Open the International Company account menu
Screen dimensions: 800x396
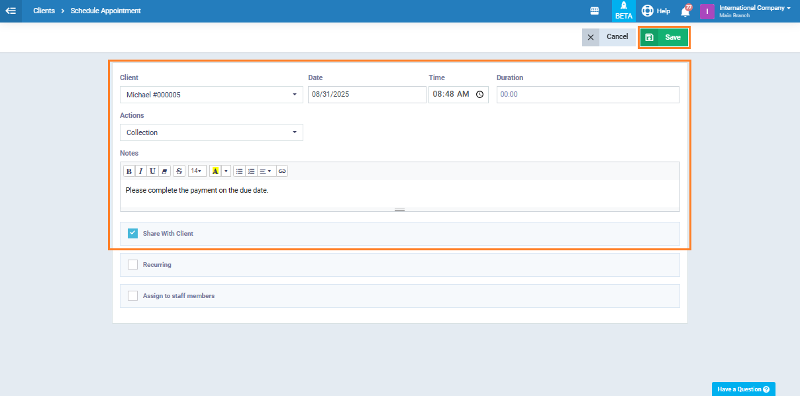pyautogui.click(x=754, y=11)
